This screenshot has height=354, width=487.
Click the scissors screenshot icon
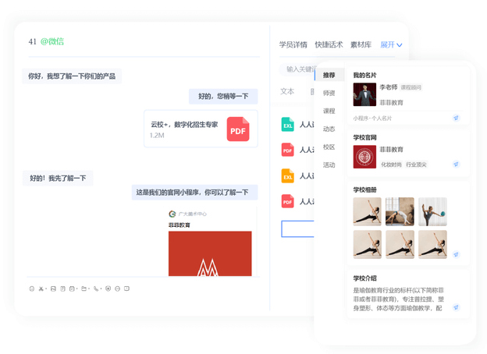coord(41,289)
